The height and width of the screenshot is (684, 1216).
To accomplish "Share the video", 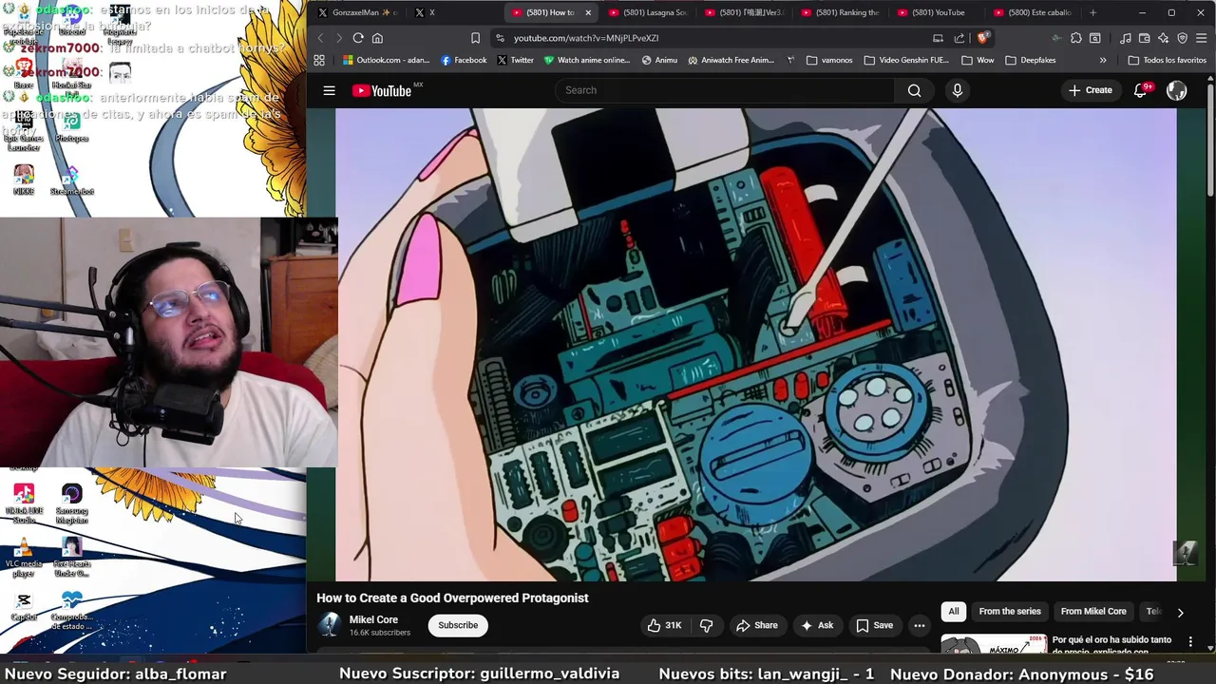I will (756, 625).
